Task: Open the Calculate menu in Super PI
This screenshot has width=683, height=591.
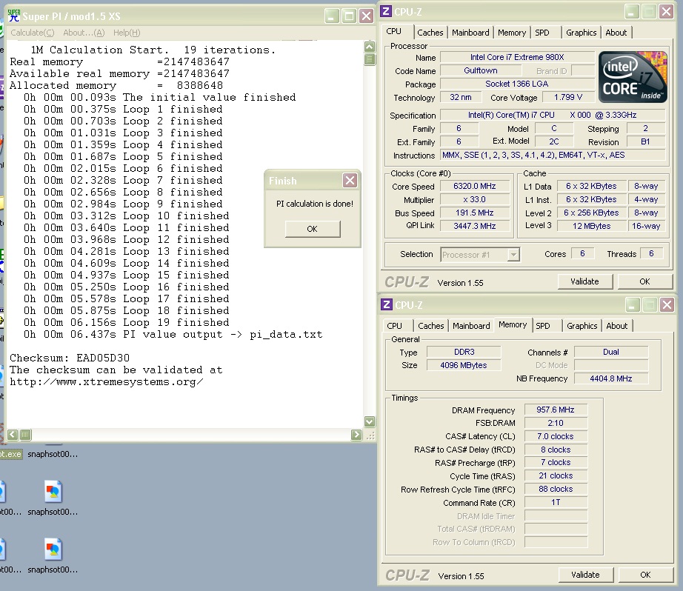Action: click(33, 33)
